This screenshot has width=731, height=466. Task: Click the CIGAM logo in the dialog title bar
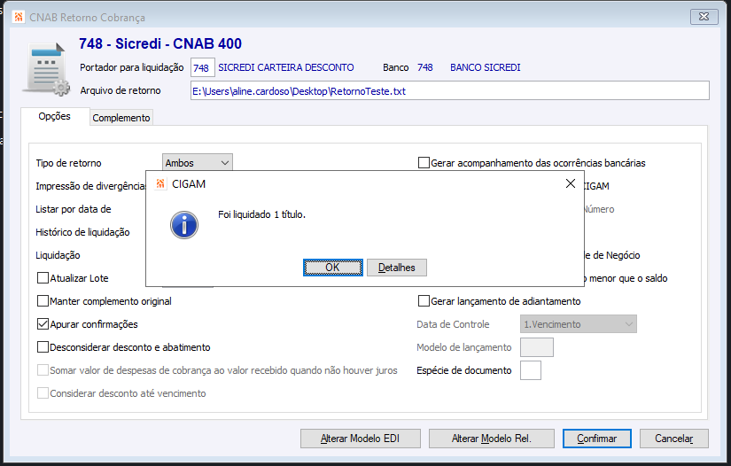coord(159,183)
